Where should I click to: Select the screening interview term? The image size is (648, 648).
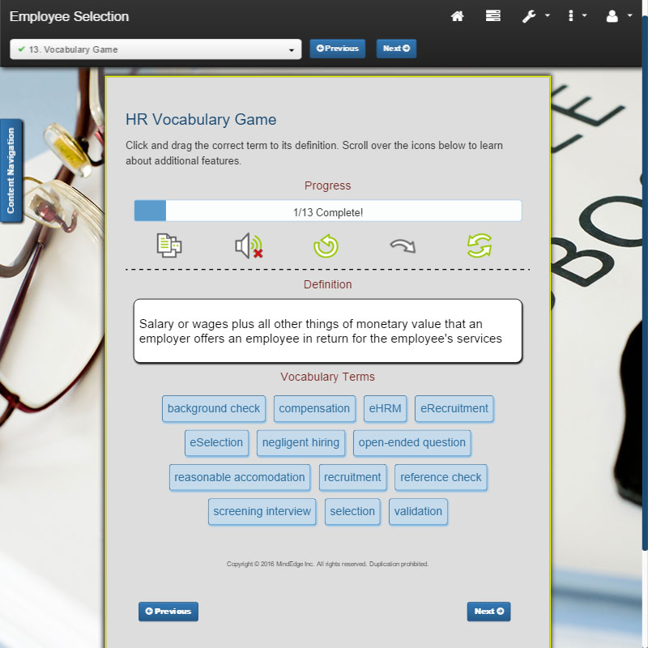(x=262, y=512)
